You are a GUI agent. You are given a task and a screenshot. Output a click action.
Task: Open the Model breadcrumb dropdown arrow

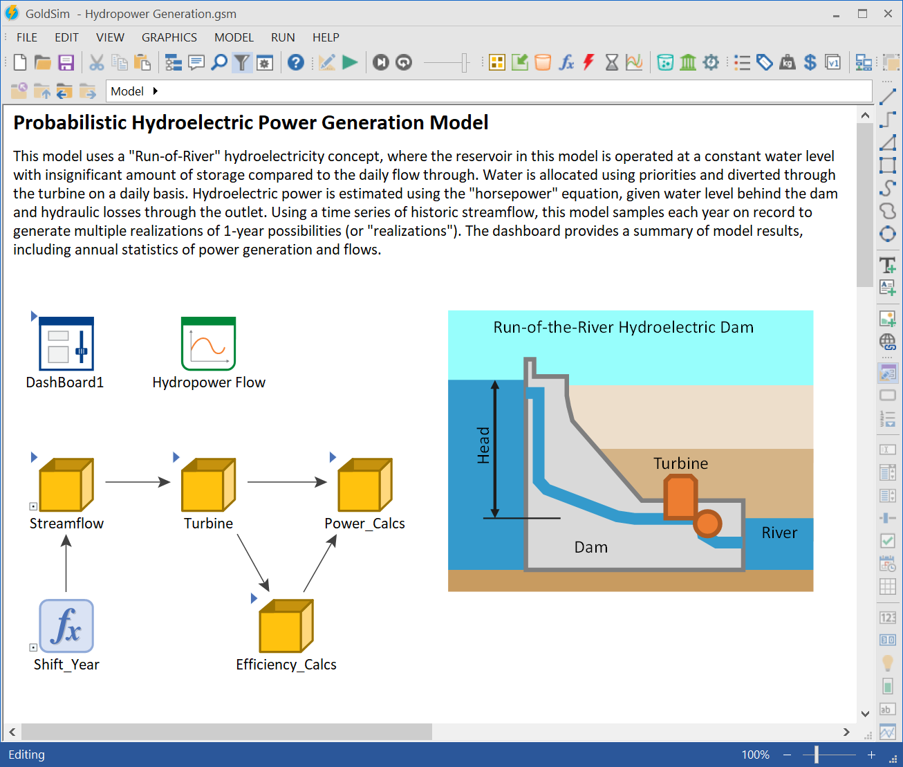pyautogui.click(x=155, y=91)
